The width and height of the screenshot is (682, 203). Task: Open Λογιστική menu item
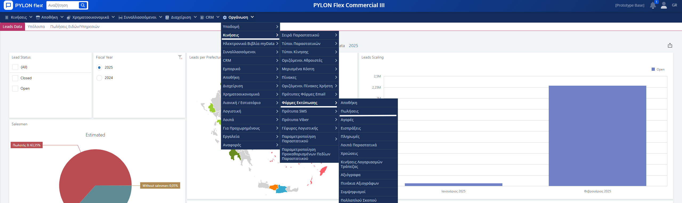(x=250, y=111)
